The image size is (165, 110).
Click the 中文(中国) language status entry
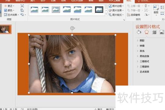click(32, 109)
